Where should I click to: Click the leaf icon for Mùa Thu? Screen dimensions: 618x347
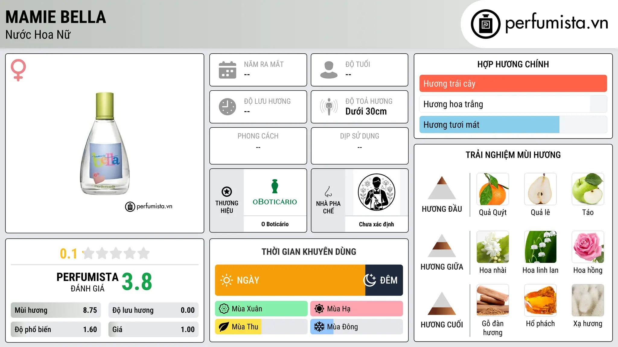tap(224, 327)
